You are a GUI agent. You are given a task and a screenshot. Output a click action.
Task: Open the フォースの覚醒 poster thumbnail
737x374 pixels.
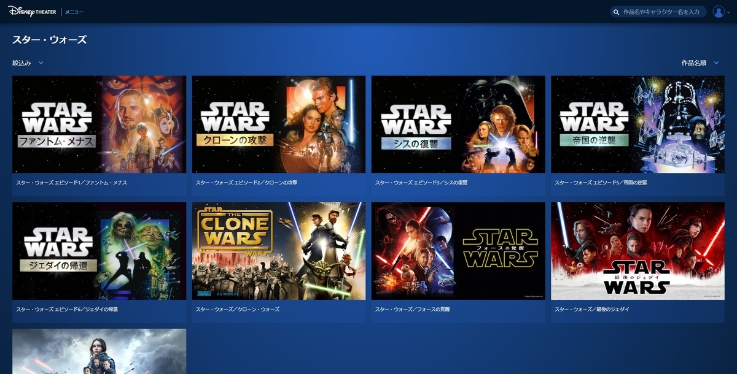coord(458,251)
